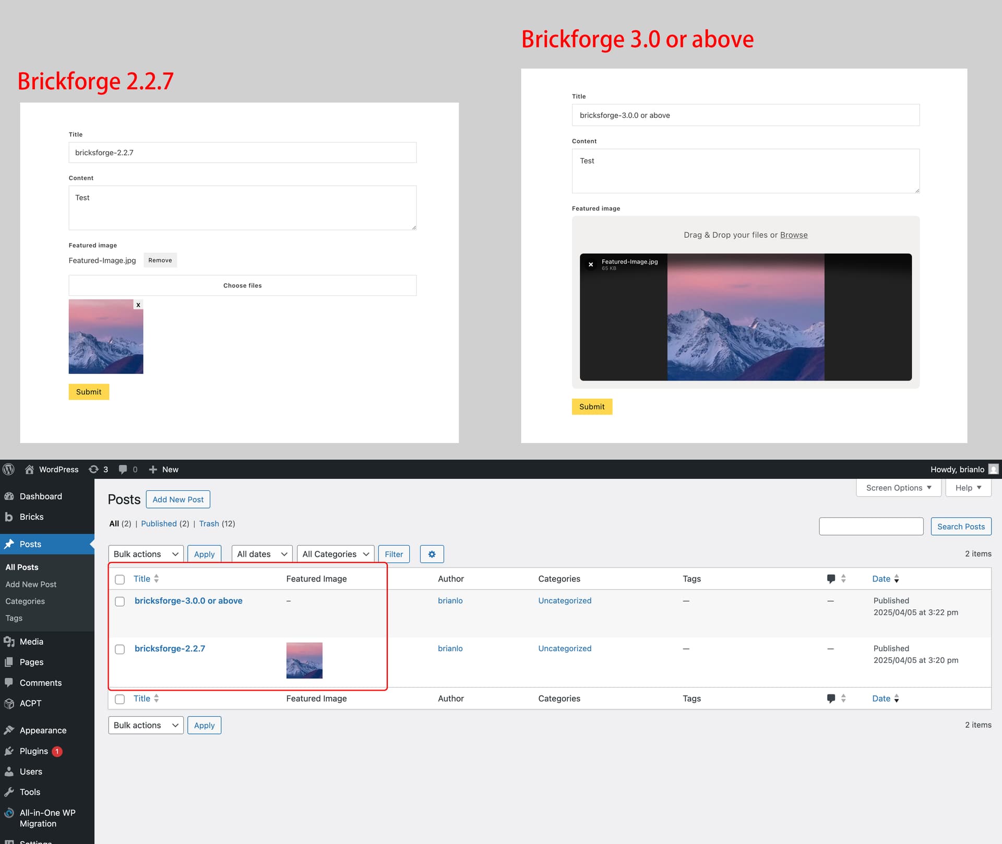Click the sort arrows next to header Date
1002x844 pixels.
point(896,578)
